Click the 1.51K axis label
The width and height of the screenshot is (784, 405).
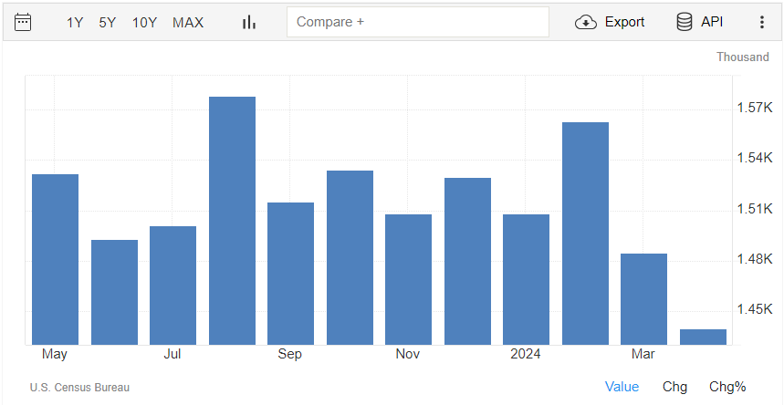pos(755,209)
